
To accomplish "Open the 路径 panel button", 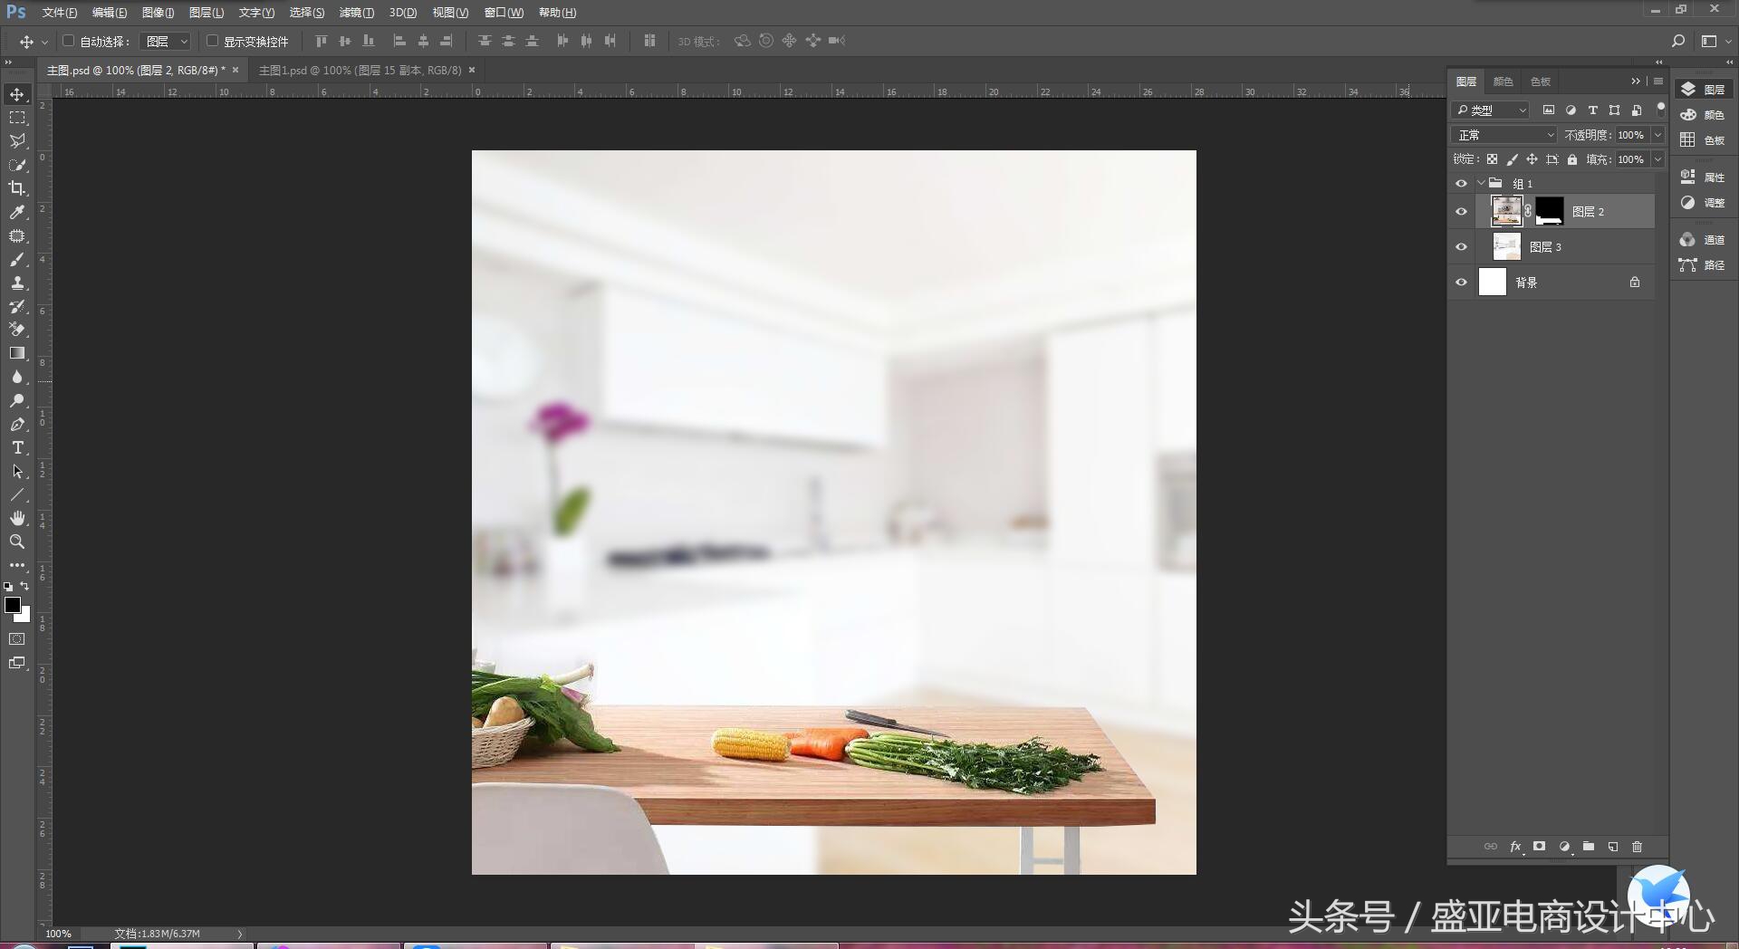I will (x=1703, y=265).
